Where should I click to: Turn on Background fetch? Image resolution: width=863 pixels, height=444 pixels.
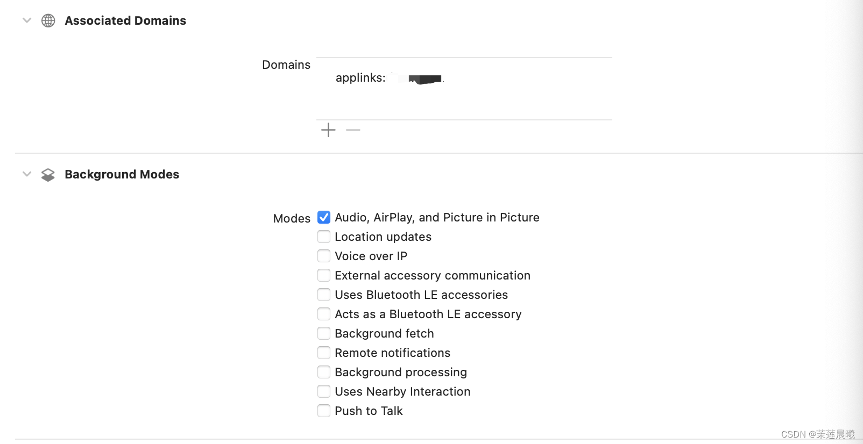323,333
